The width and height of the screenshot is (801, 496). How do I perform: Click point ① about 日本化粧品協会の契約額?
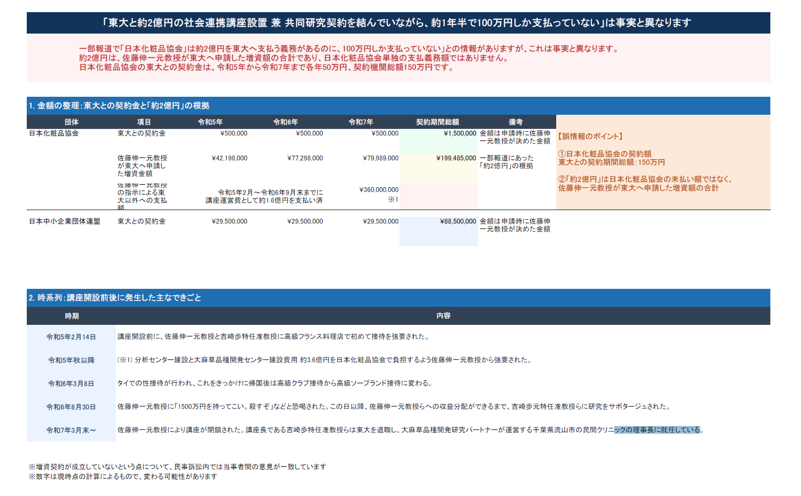click(605, 154)
